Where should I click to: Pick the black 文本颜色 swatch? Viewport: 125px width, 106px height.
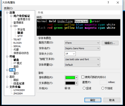coord(71,83)
